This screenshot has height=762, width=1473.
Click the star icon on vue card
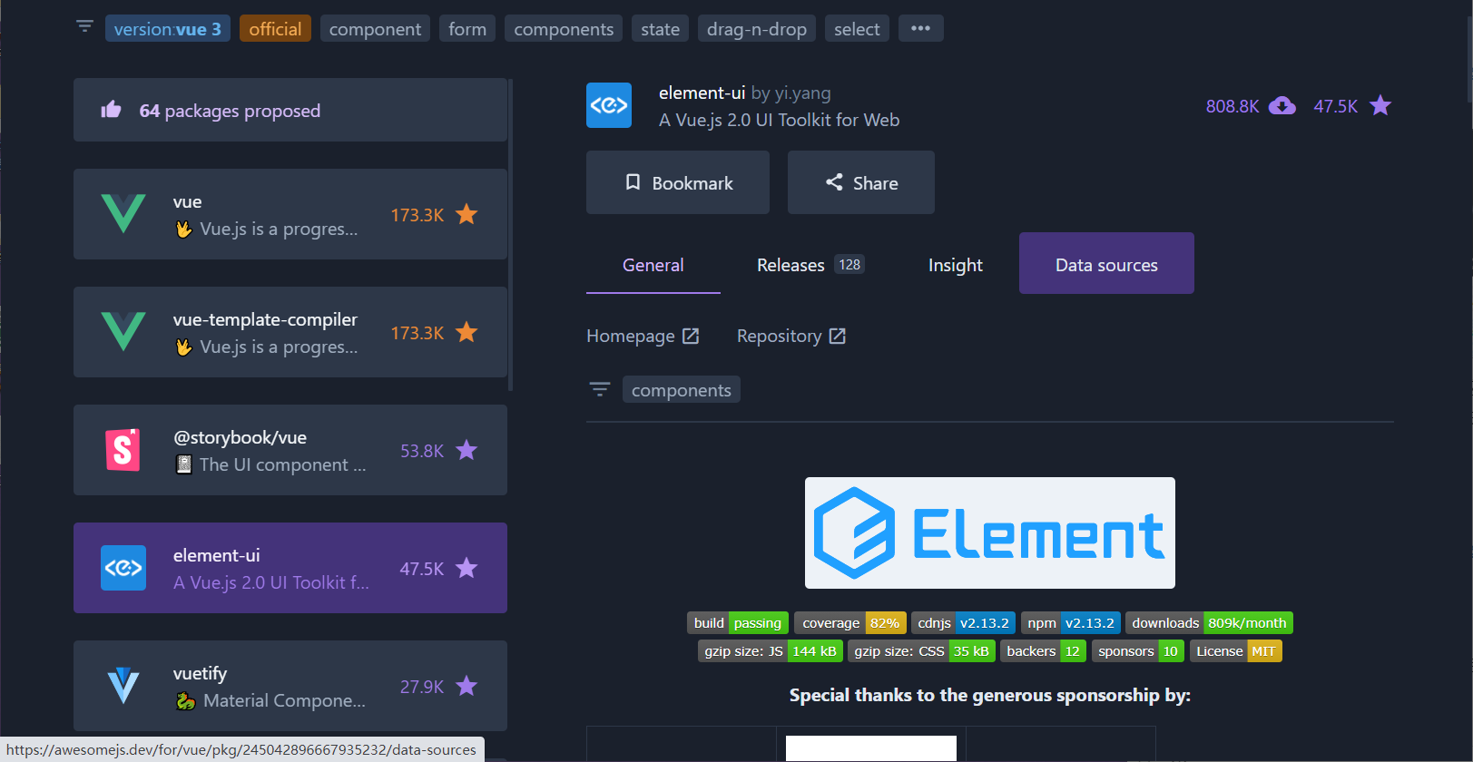[466, 214]
